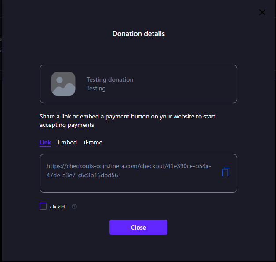Select the Link tab
Screen dimensions: 276x262
point(45,142)
